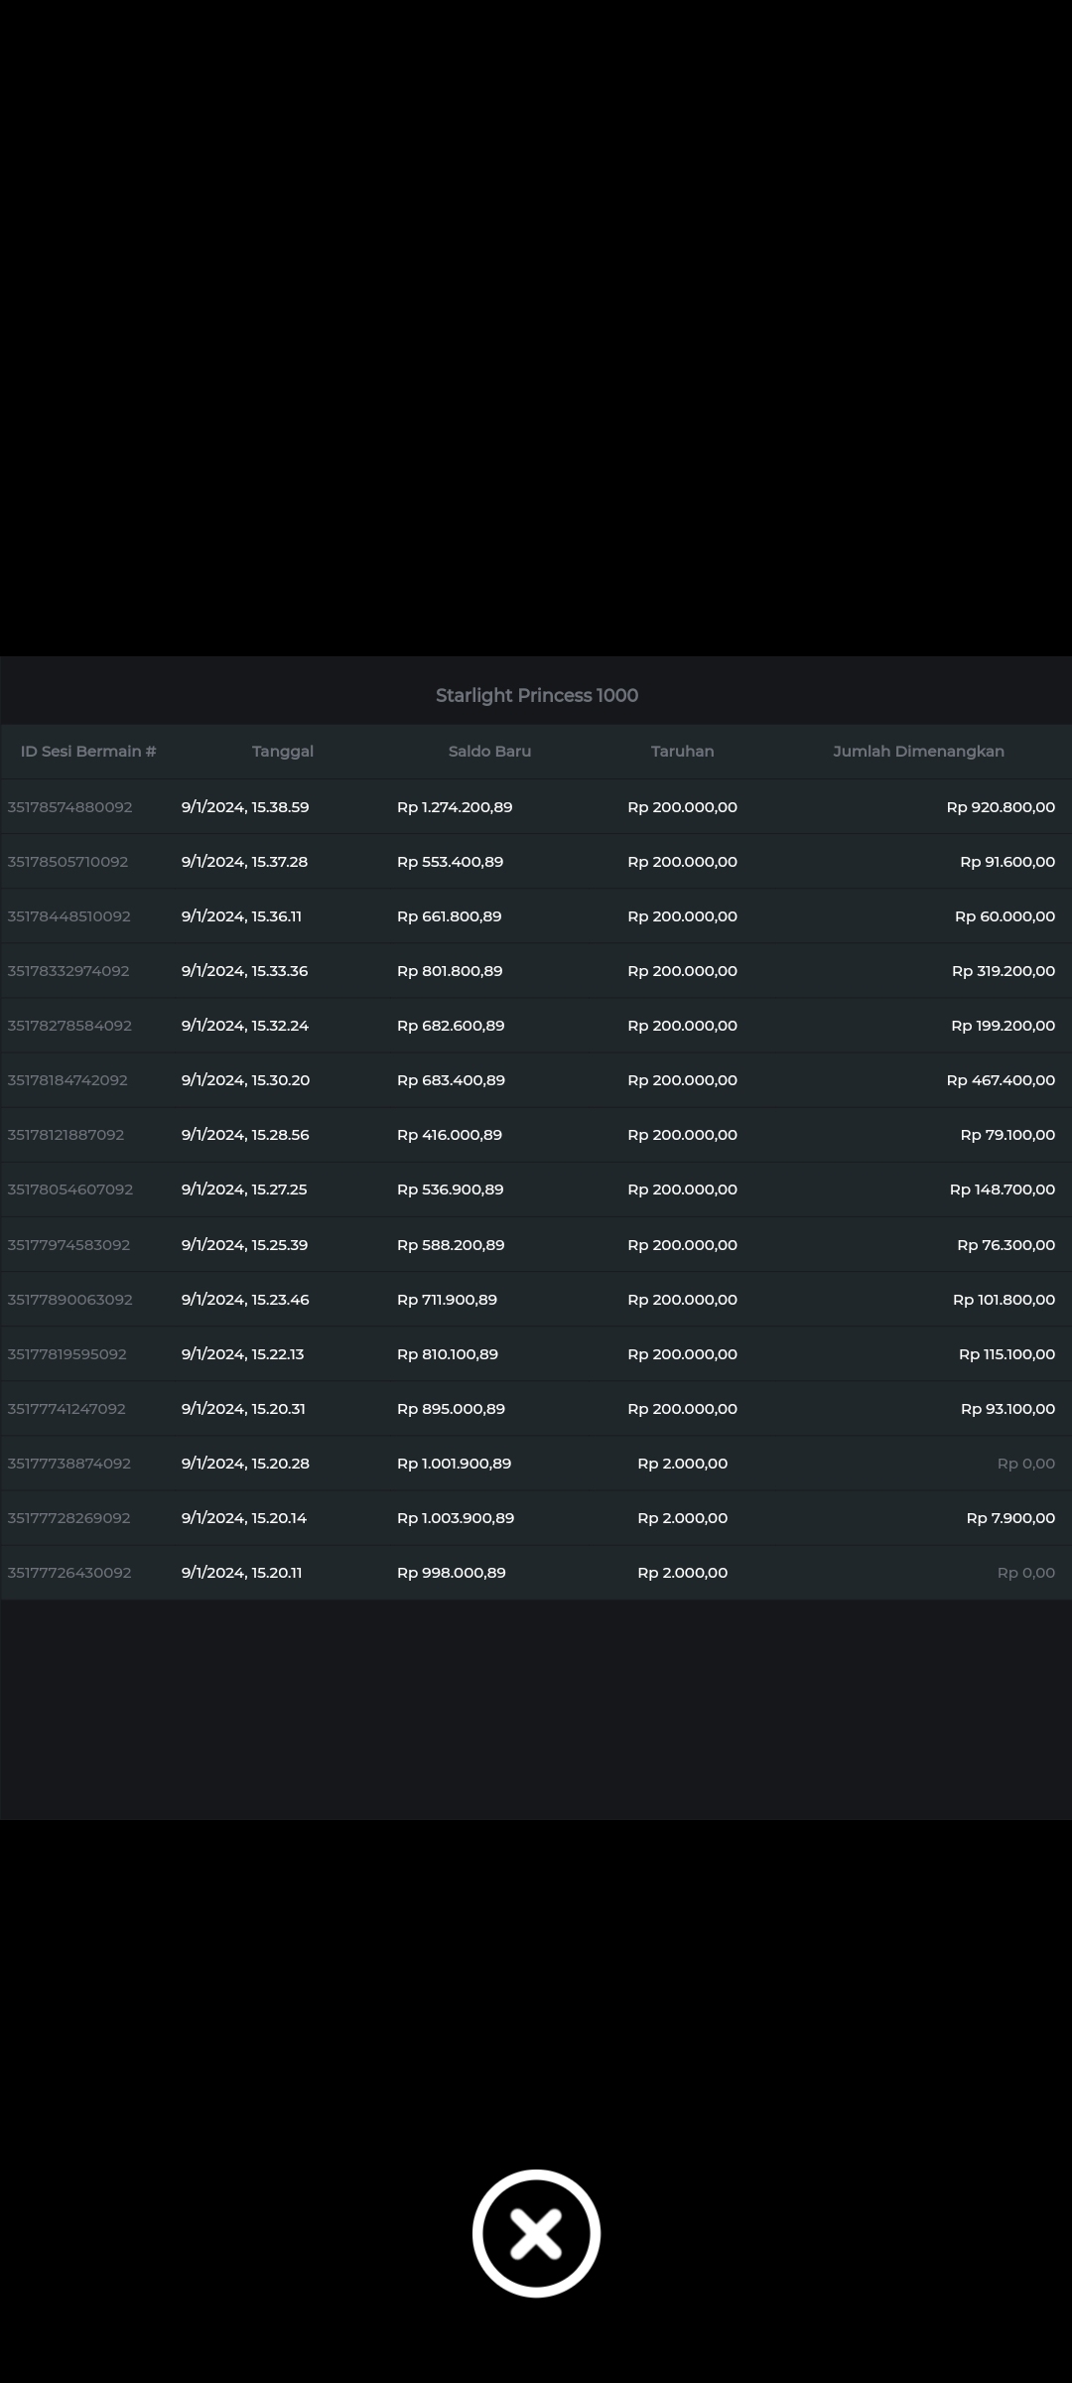Click the Jumlah Dimenangkan column header

(x=918, y=752)
